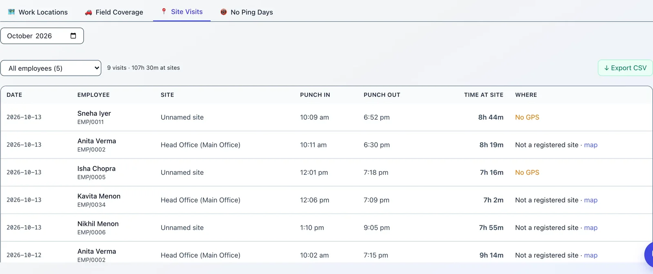Click the 7h 55m time at site value
The width and height of the screenshot is (653, 274).
tap(491, 228)
